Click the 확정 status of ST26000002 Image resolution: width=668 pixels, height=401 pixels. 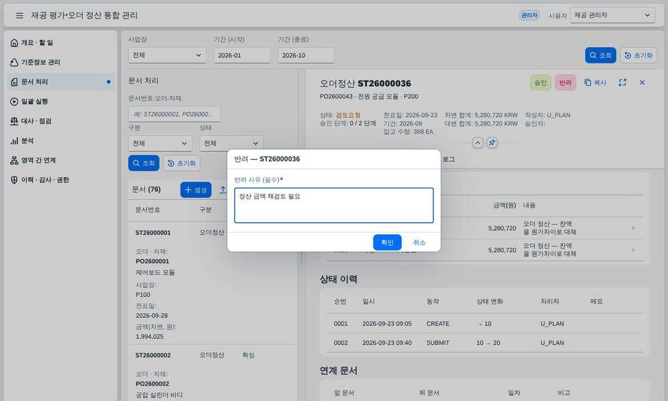tap(248, 355)
